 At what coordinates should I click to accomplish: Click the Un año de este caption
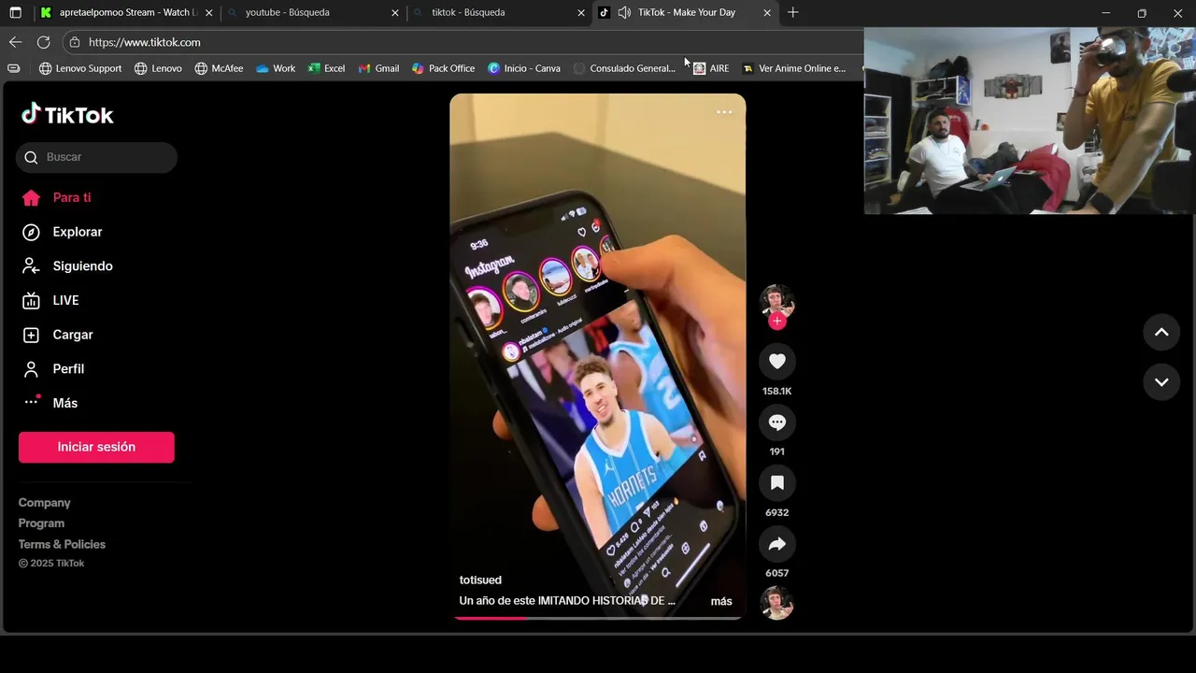pyautogui.click(x=567, y=601)
